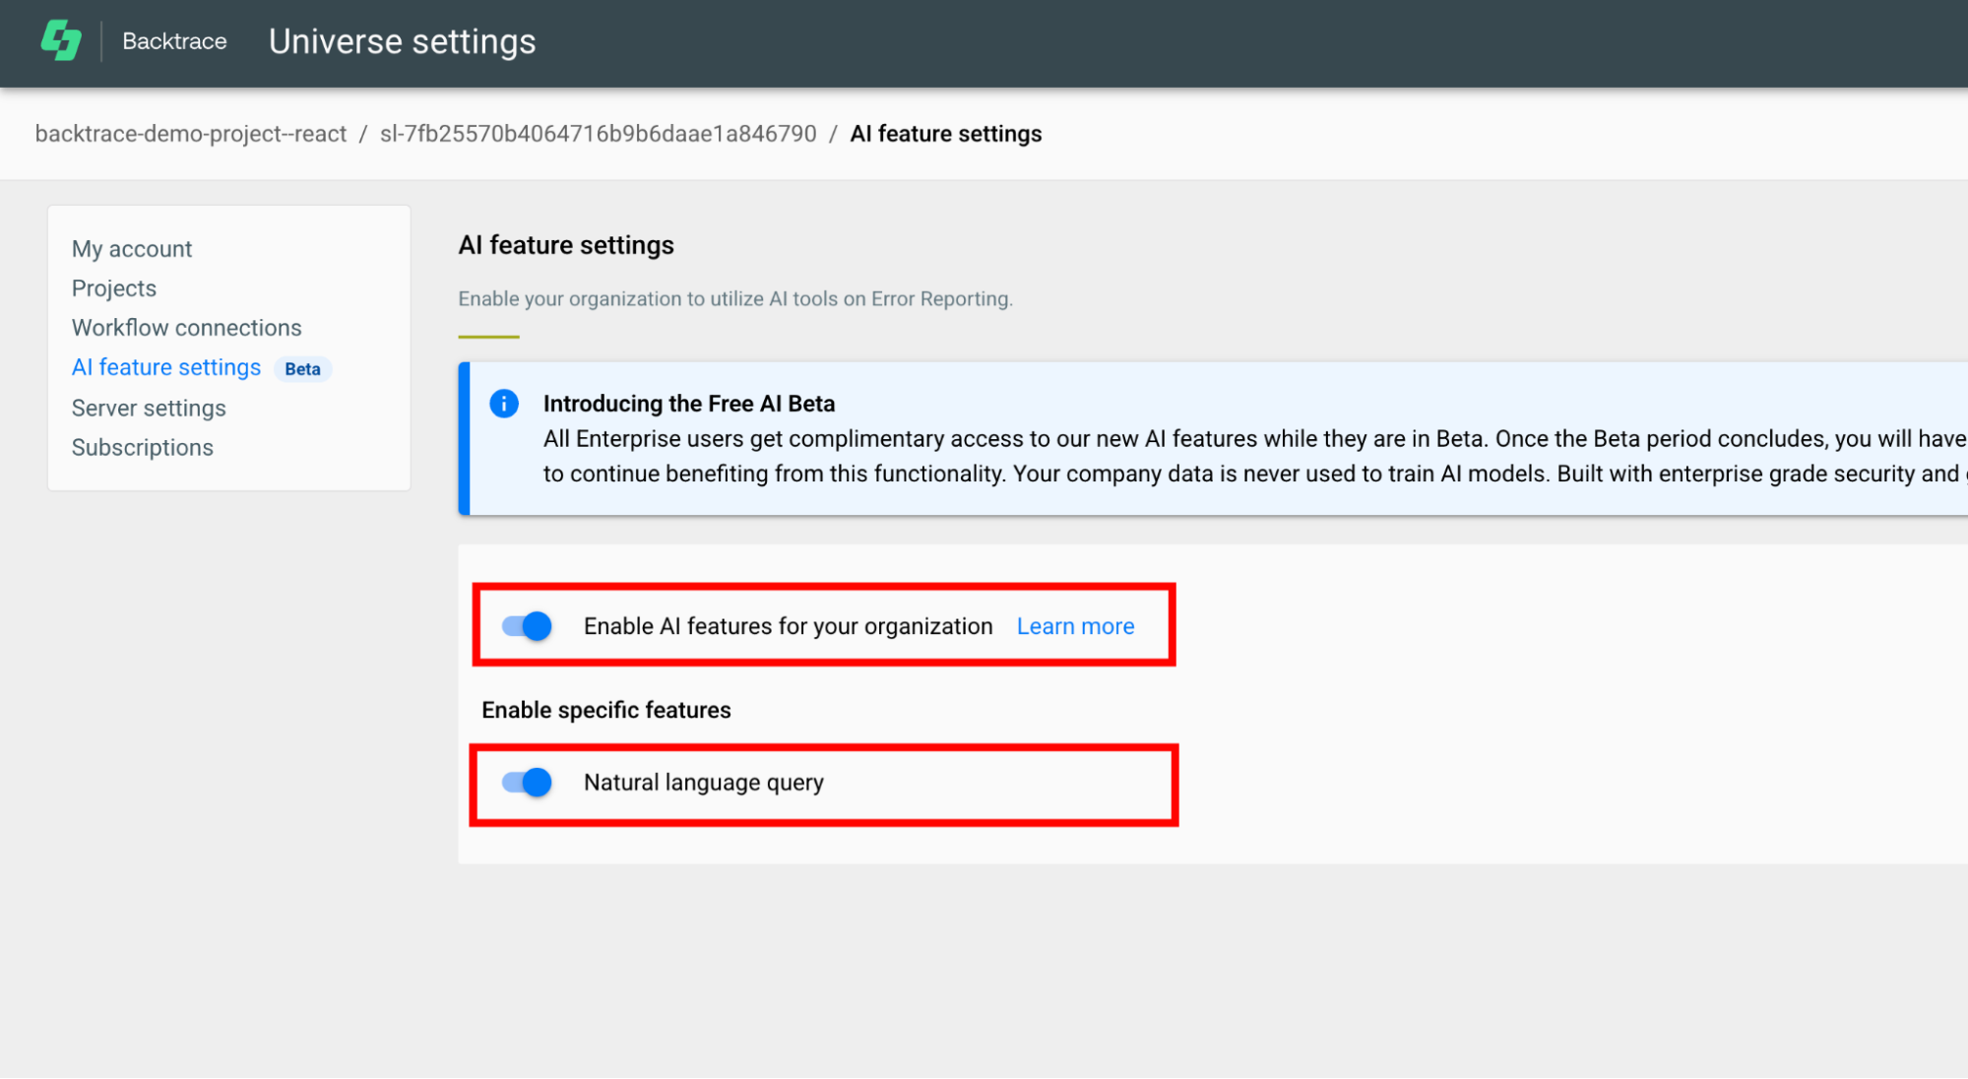This screenshot has height=1079, width=1968.
Task: Open Server settings from the sidebar
Action: [x=149, y=408]
